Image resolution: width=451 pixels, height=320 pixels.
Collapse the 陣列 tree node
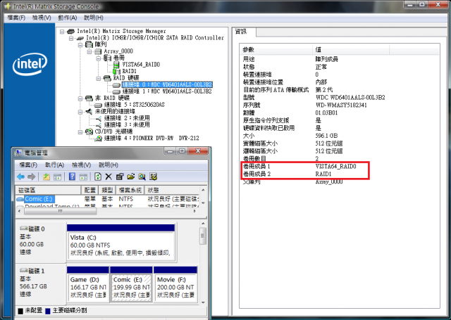click(80, 45)
